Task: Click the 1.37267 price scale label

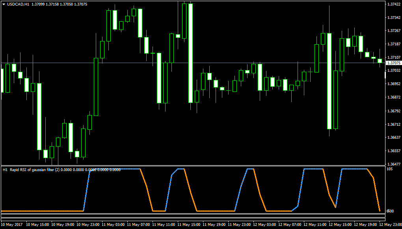Action: click(x=394, y=30)
